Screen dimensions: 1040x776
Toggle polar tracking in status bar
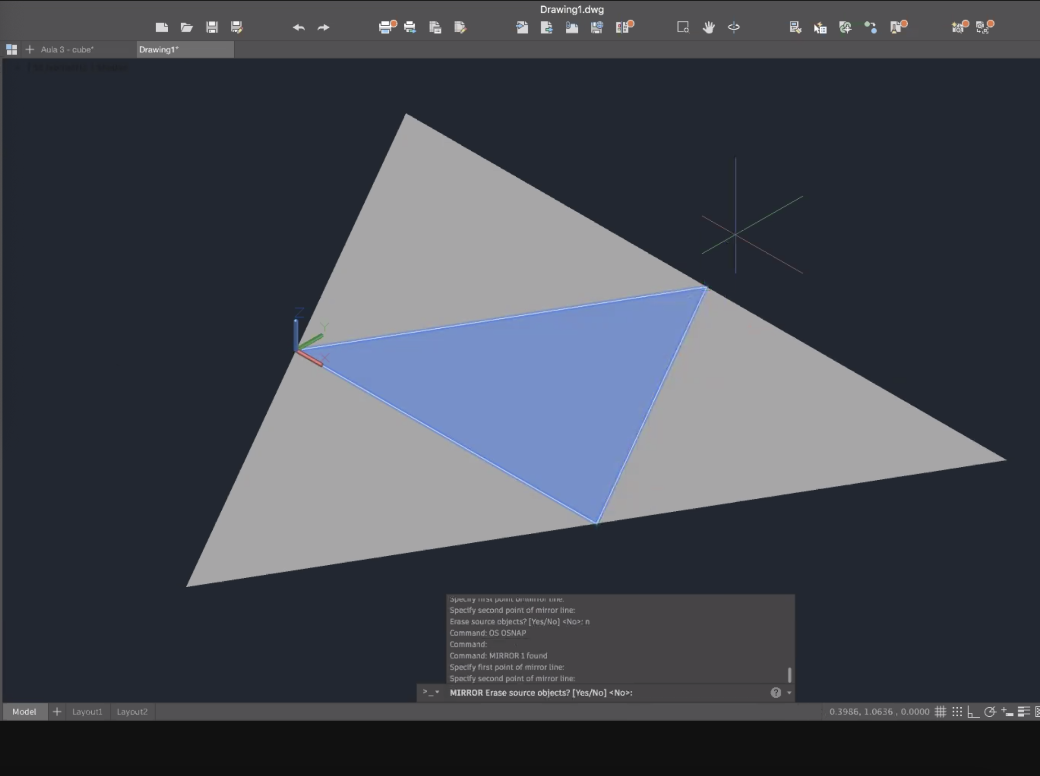(x=990, y=711)
